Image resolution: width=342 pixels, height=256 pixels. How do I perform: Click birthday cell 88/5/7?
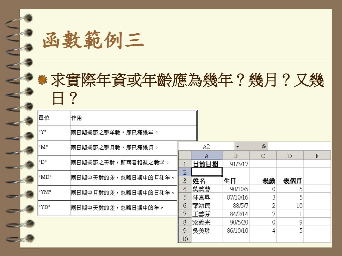point(236,205)
